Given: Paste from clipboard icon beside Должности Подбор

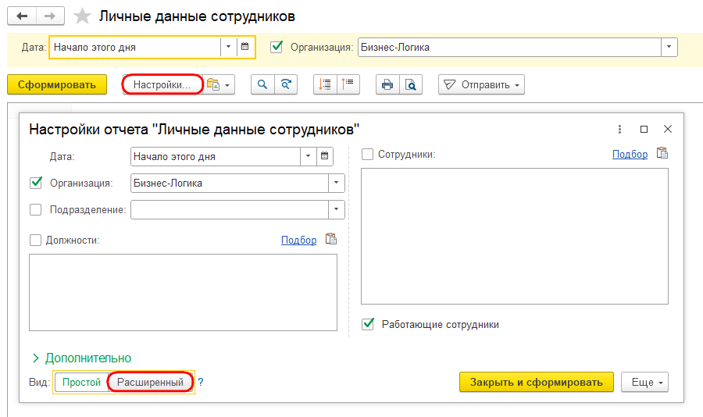Looking at the screenshot, I should [x=331, y=239].
